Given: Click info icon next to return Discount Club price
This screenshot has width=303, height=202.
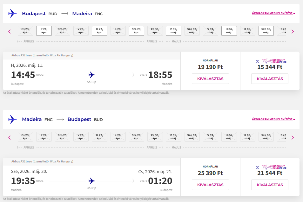Looking at the screenshot, I should pos(258,167).
